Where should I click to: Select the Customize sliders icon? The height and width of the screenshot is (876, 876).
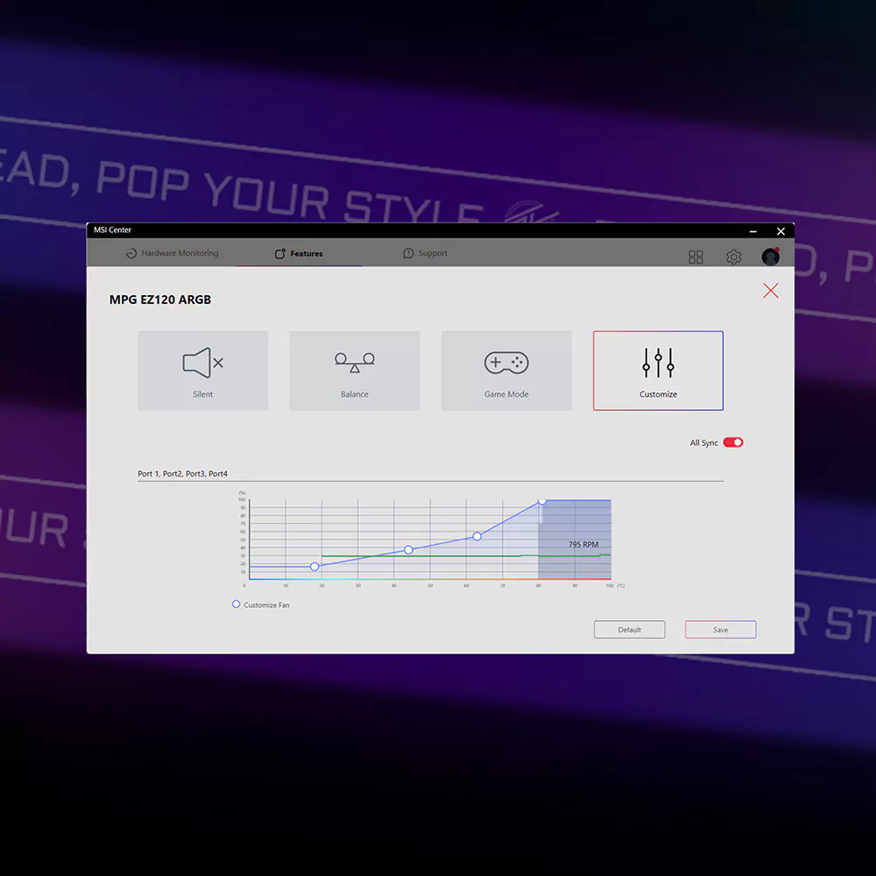tap(658, 362)
